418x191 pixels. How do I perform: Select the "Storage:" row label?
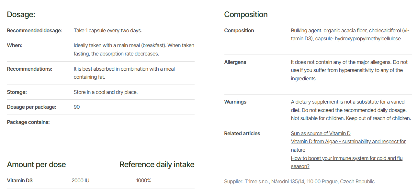tap(17, 92)
